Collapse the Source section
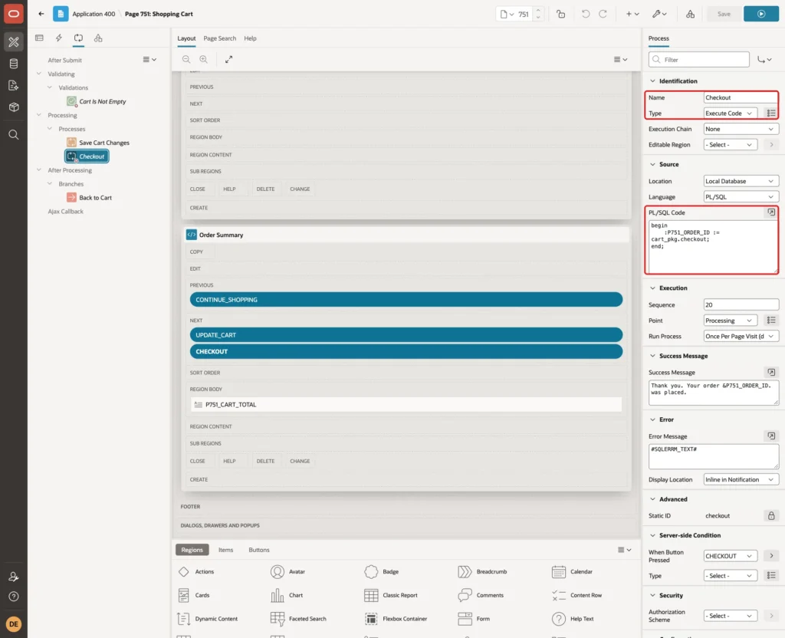Screen dimensions: 785x638 [x=652, y=164]
